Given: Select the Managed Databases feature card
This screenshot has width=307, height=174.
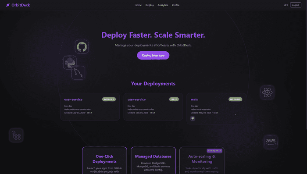Looking at the screenshot, I should coord(153,160).
